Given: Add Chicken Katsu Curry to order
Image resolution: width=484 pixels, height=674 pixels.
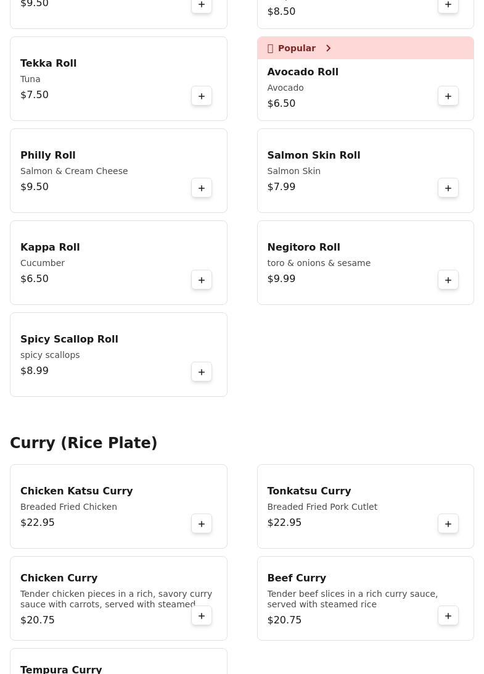Looking at the screenshot, I should [x=202, y=524].
